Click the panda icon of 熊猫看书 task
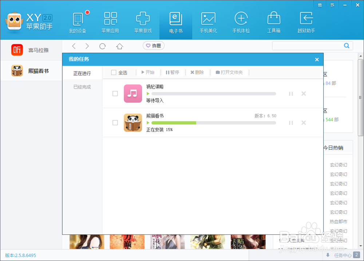 click(133, 122)
